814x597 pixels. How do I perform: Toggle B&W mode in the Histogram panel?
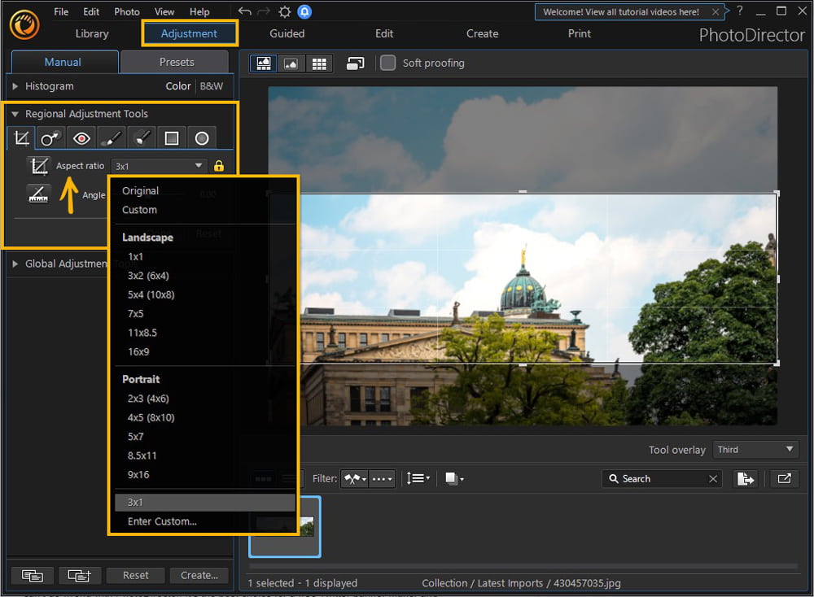coord(212,86)
